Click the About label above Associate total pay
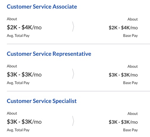This screenshot has width=150, height=137. click(x=12, y=19)
